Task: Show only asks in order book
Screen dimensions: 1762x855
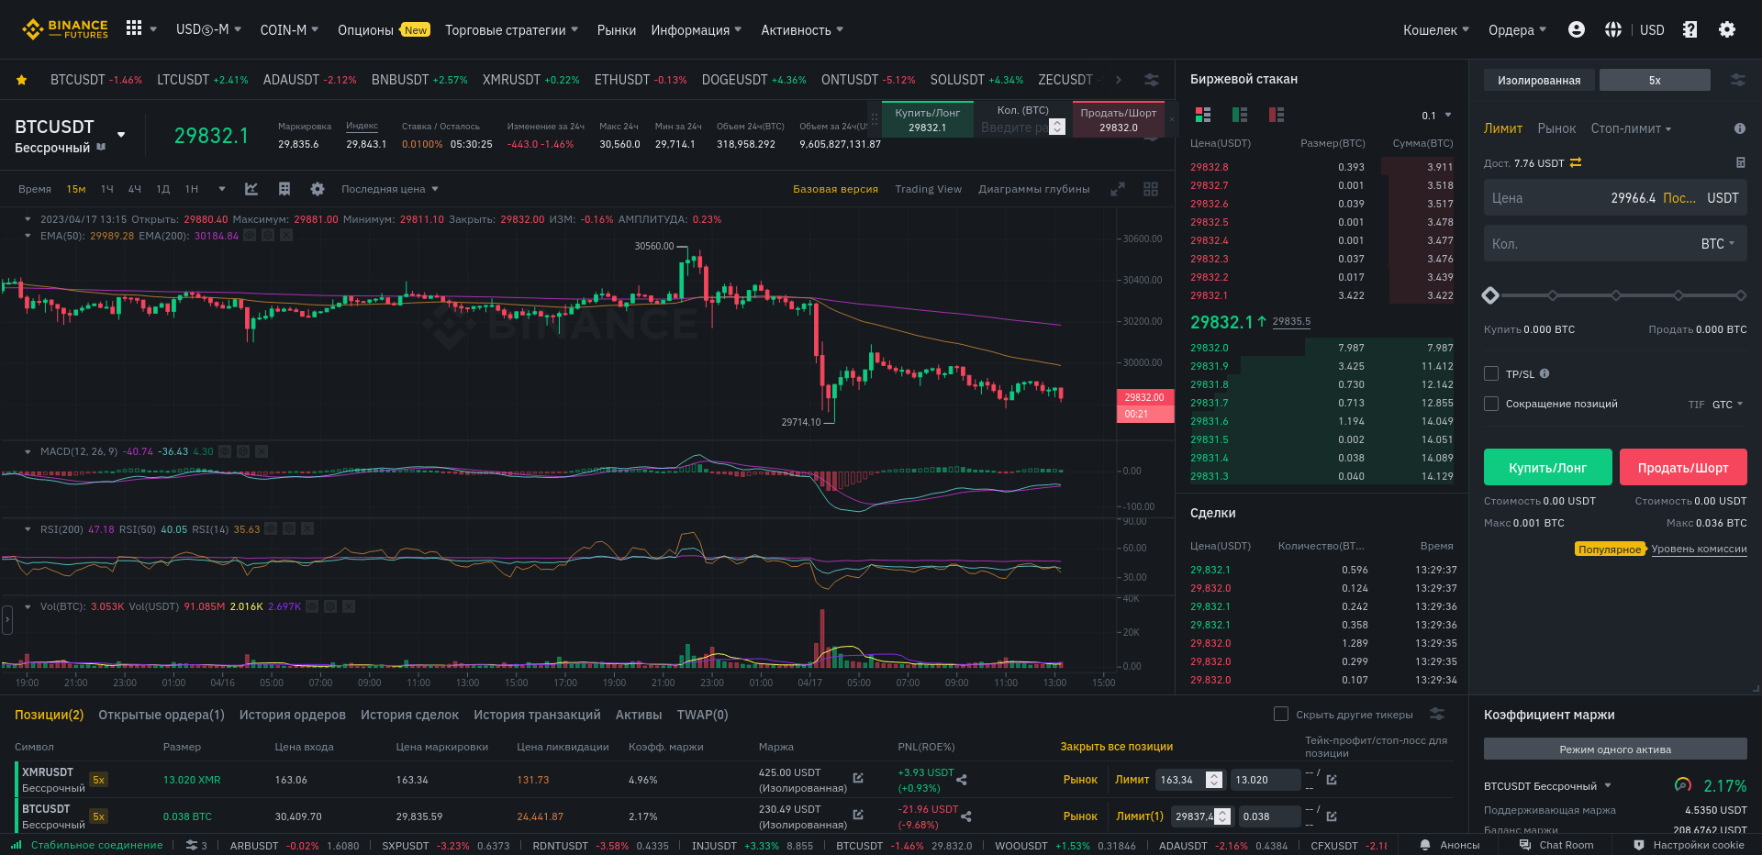Action: 1277,115
